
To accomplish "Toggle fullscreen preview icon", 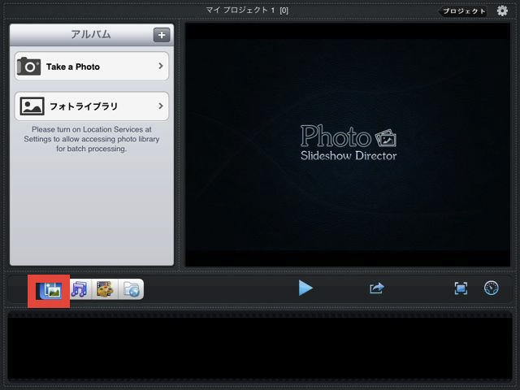I will [x=461, y=288].
